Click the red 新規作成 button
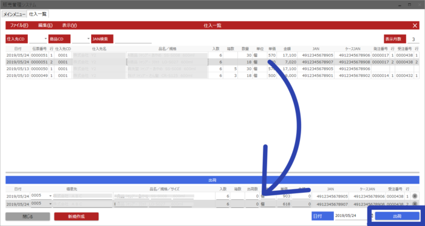This screenshot has width=425, height=226. pyautogui.click(x=76, y=216)
